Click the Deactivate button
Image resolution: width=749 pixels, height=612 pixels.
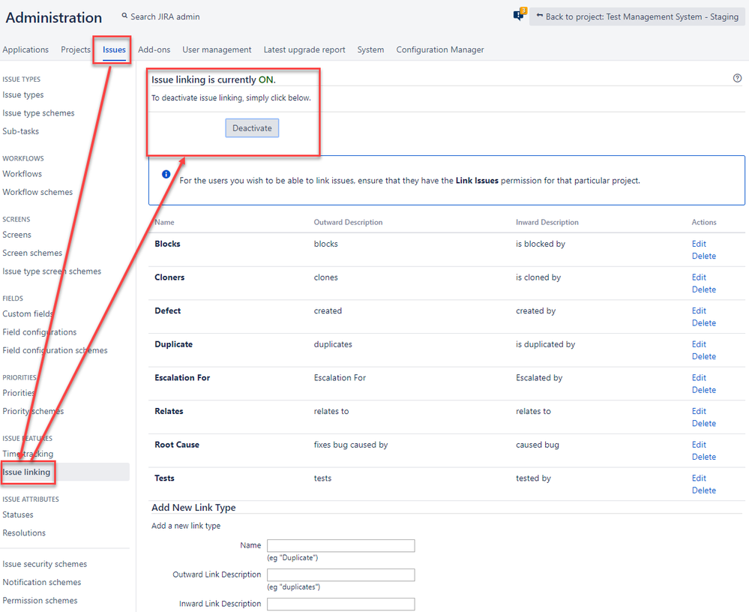tap(252, 128)
